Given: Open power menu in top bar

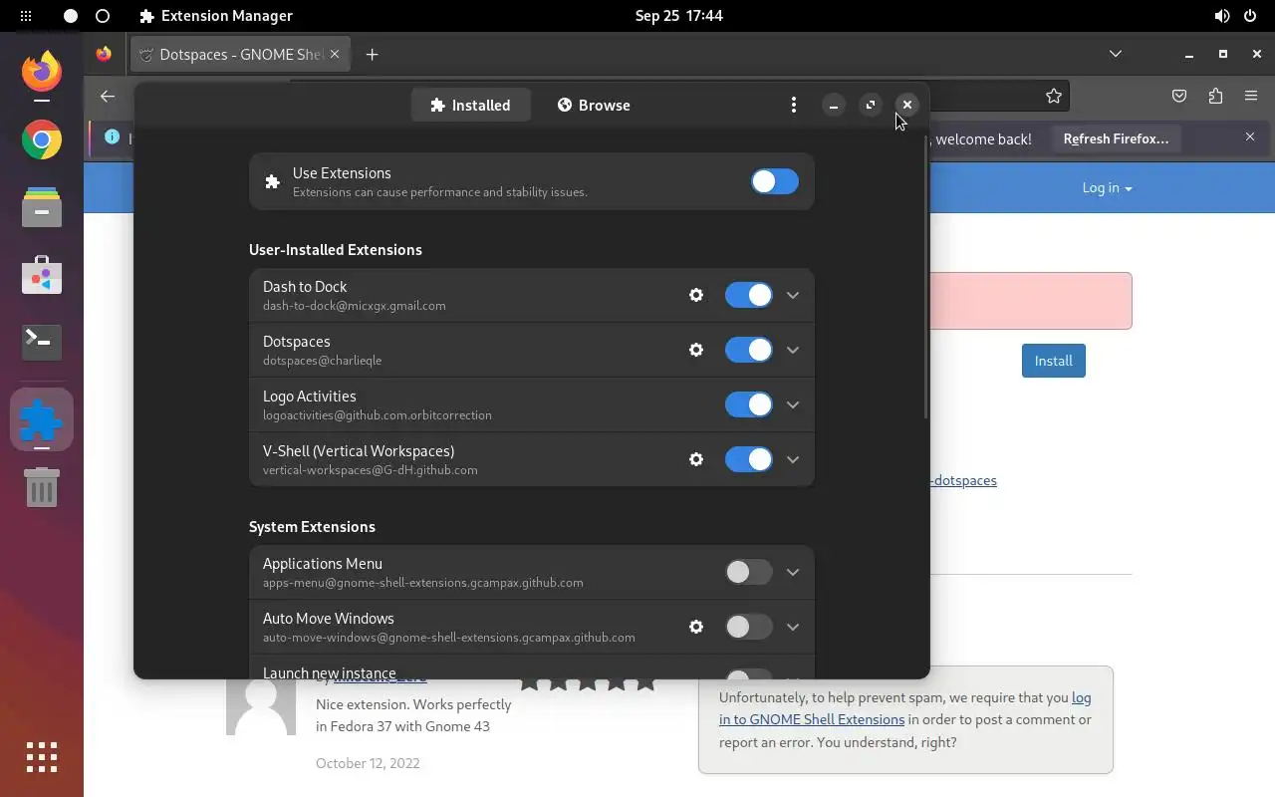Looking at the screenshot, I should coord(1250,16).
